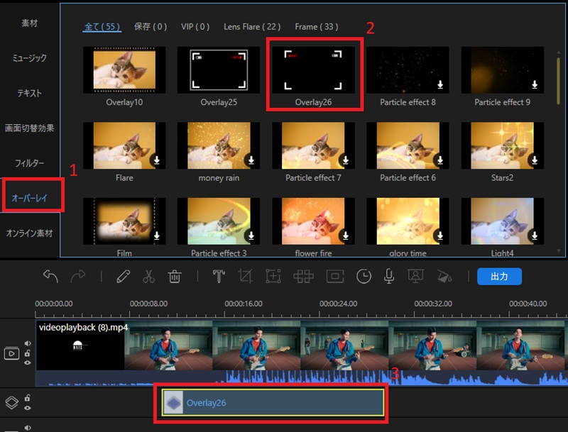
Task: Start voiceover with microphone icon
Action: (x=389, y=277)
